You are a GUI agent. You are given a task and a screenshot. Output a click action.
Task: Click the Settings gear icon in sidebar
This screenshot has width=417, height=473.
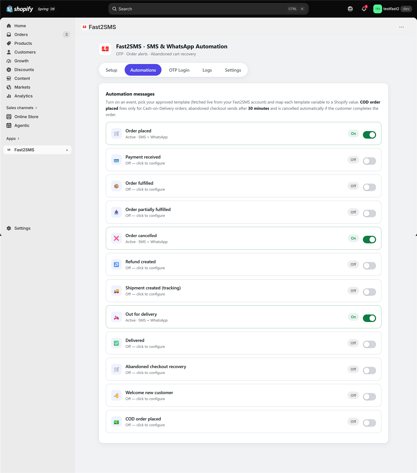coord(9,228)
